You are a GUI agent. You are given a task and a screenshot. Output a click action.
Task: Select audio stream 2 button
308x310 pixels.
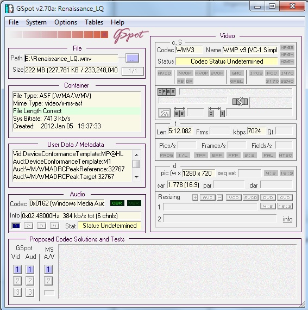[x=28, y=226]
